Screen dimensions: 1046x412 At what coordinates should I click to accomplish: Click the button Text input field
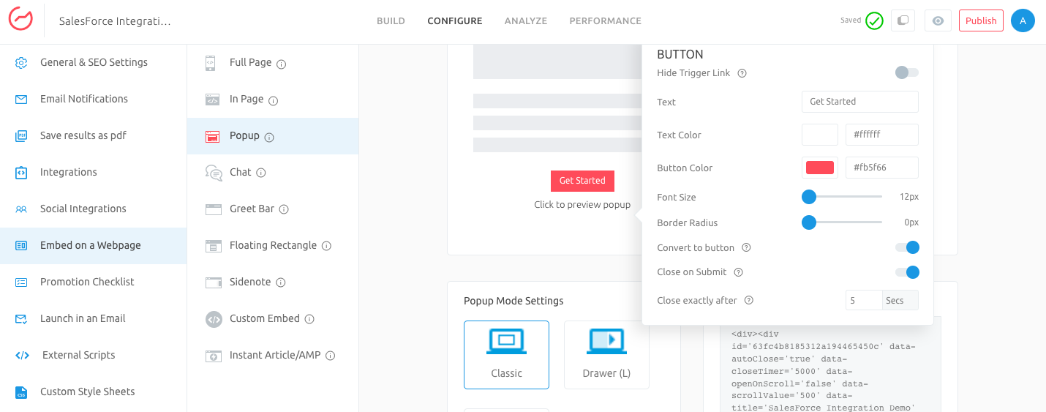coord(860,102)
